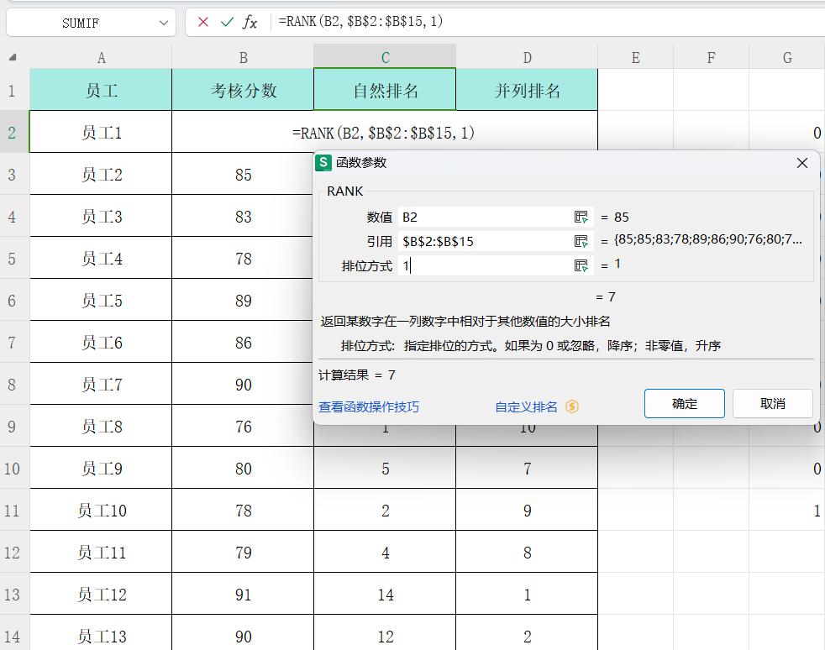Select column D header
Viewport: 825px width, 650px height.
[x=528, y=57]
